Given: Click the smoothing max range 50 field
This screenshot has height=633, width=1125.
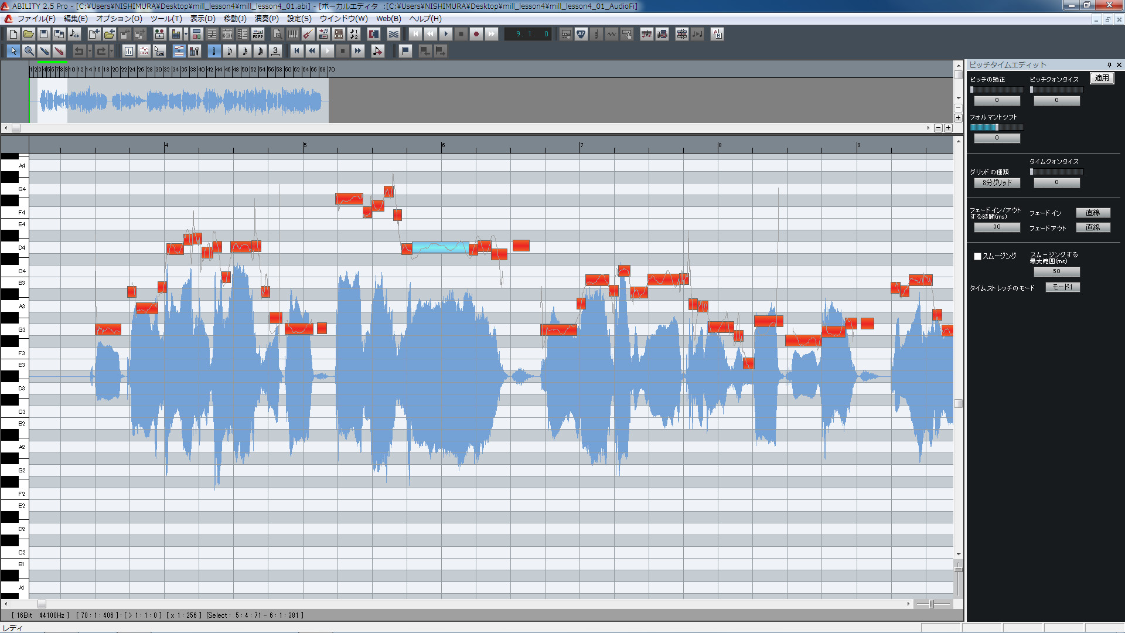Looking at the screenshot, I should pyautogui.click(x=1056, y=272).
